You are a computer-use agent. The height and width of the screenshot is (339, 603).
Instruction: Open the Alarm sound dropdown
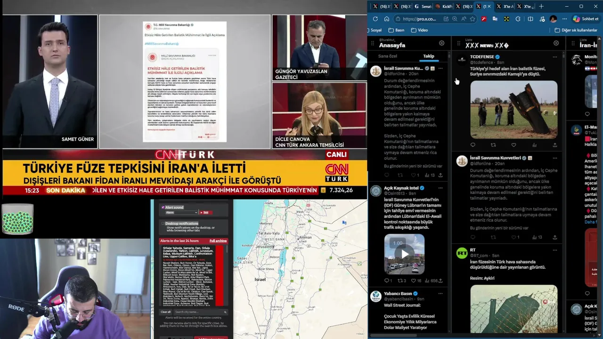pos(181,212)
